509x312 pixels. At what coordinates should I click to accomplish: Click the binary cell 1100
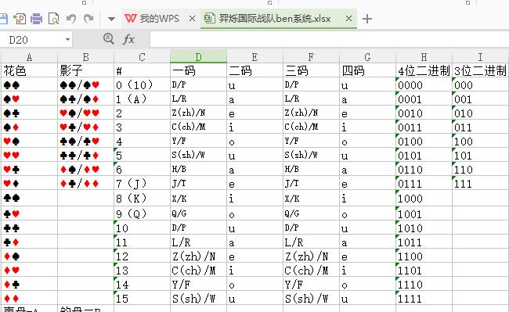click(x=424, y=256)
